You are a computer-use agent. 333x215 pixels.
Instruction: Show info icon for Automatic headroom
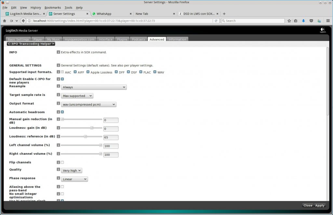58,112
